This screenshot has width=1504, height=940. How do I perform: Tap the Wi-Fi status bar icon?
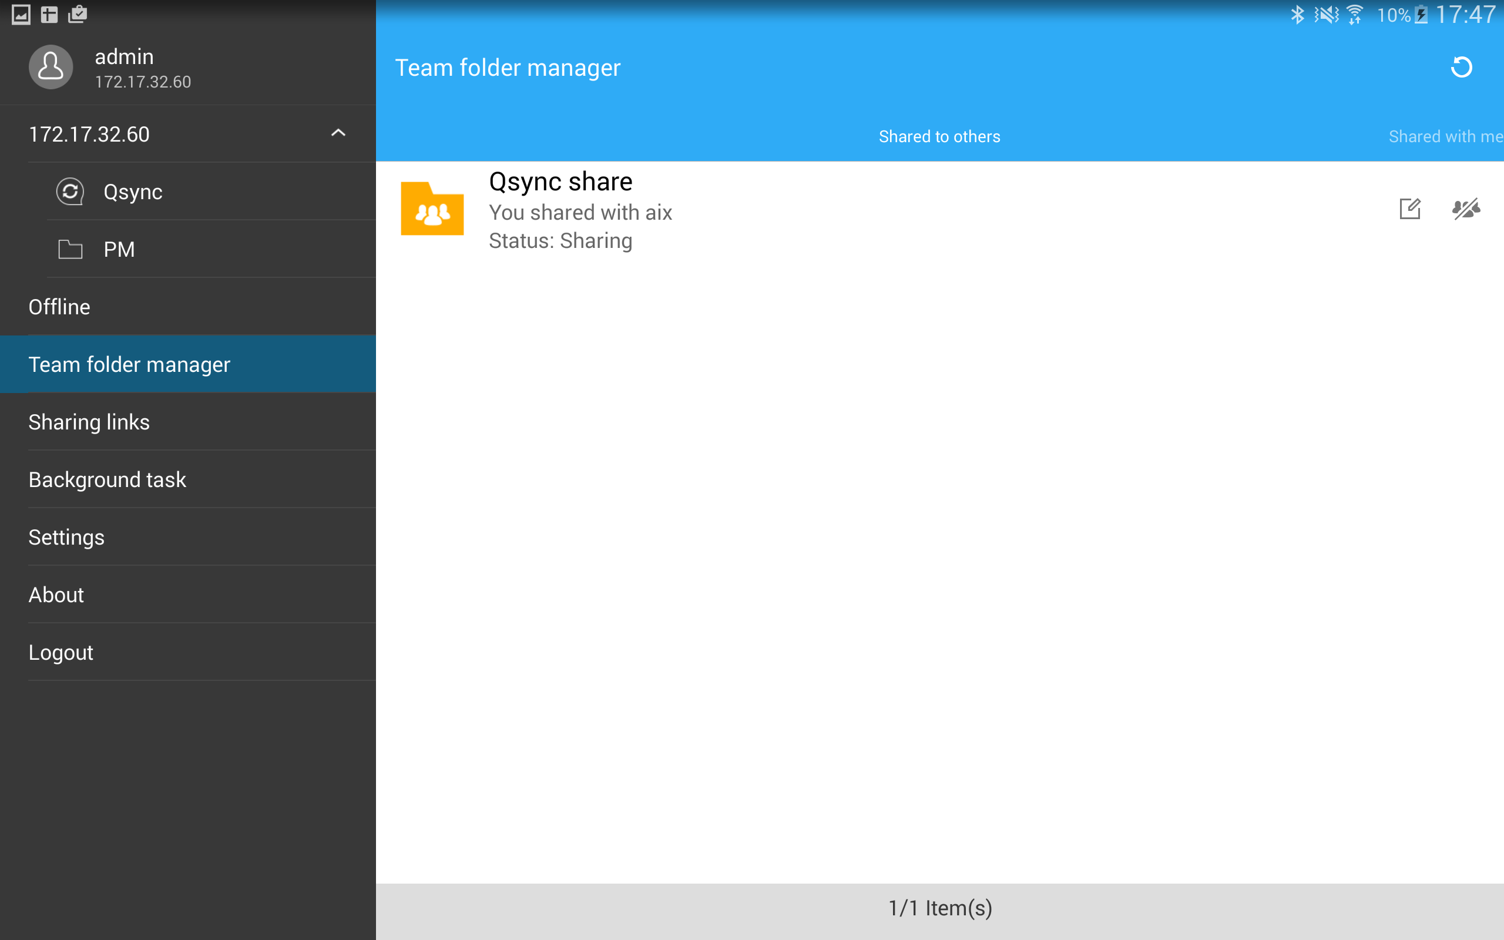click(1354, 14)
